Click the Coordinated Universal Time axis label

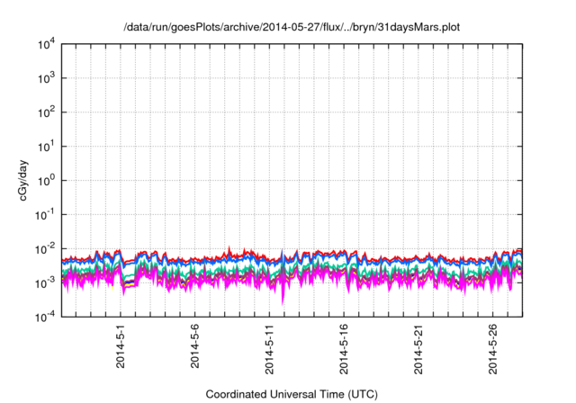click(292, 394)
